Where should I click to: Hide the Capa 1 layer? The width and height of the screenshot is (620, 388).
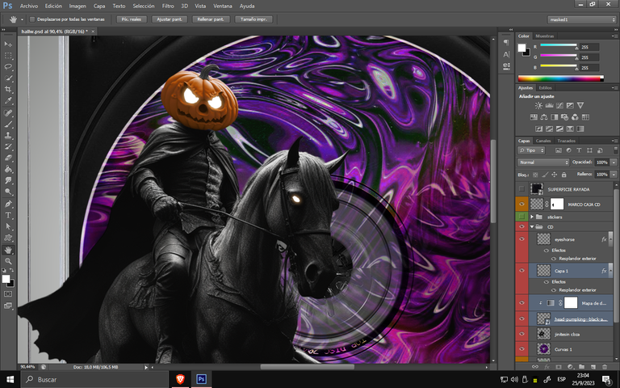tap(522, 270)
